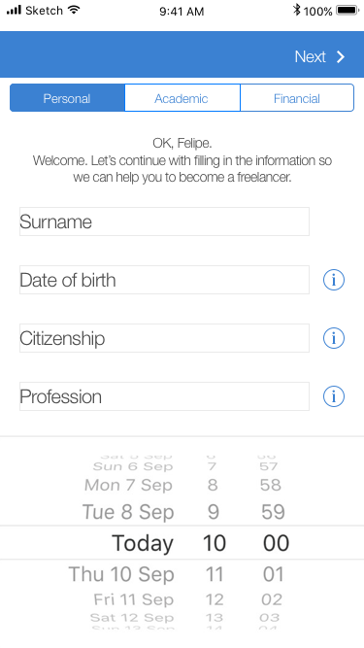Tap the info icon beside Citizenship

coord(334,338)
